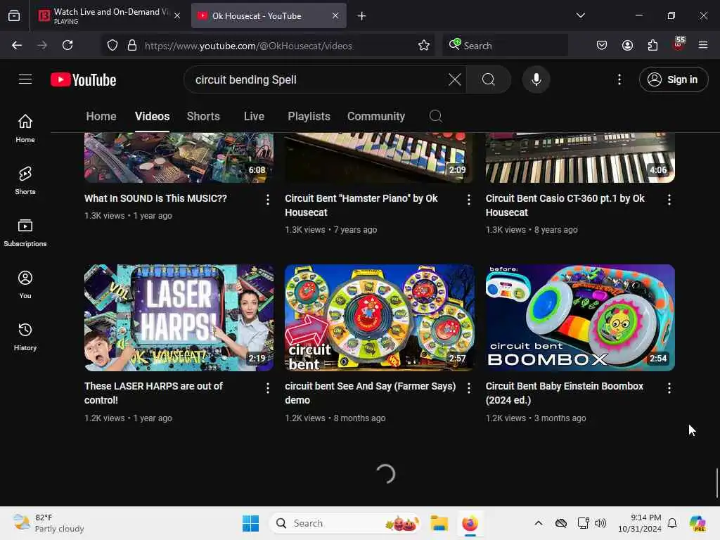
Task: Close the Ok Housecat YouTube tab
Action: [x=335, y=15]
